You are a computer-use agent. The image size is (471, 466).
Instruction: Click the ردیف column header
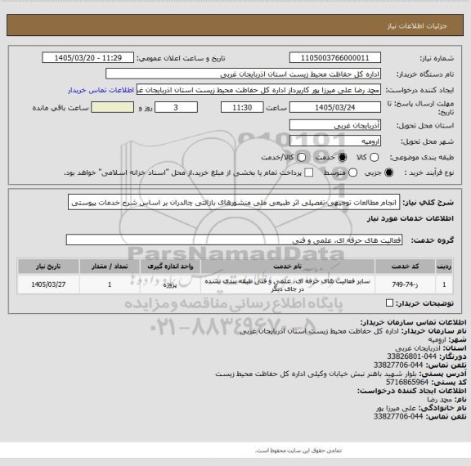coord(444,266)
